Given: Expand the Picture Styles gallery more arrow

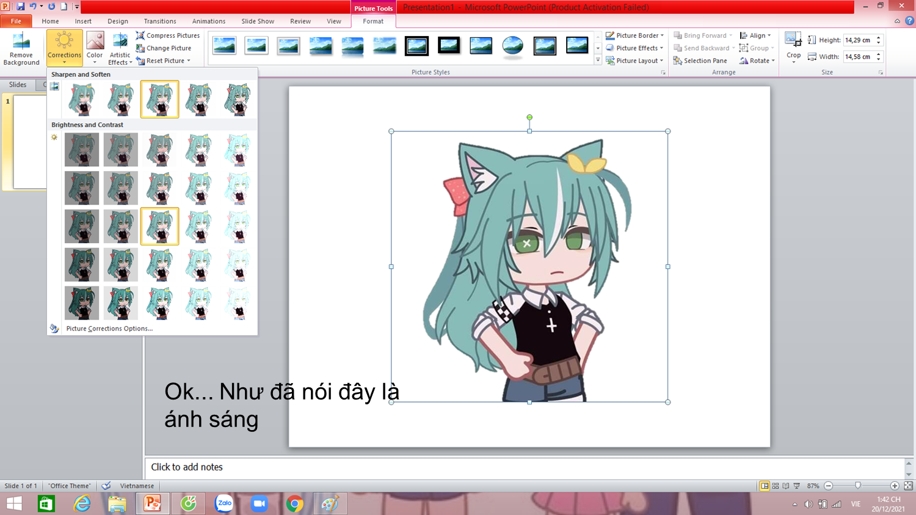Looking at the screenshot, I should pos(598,60).
